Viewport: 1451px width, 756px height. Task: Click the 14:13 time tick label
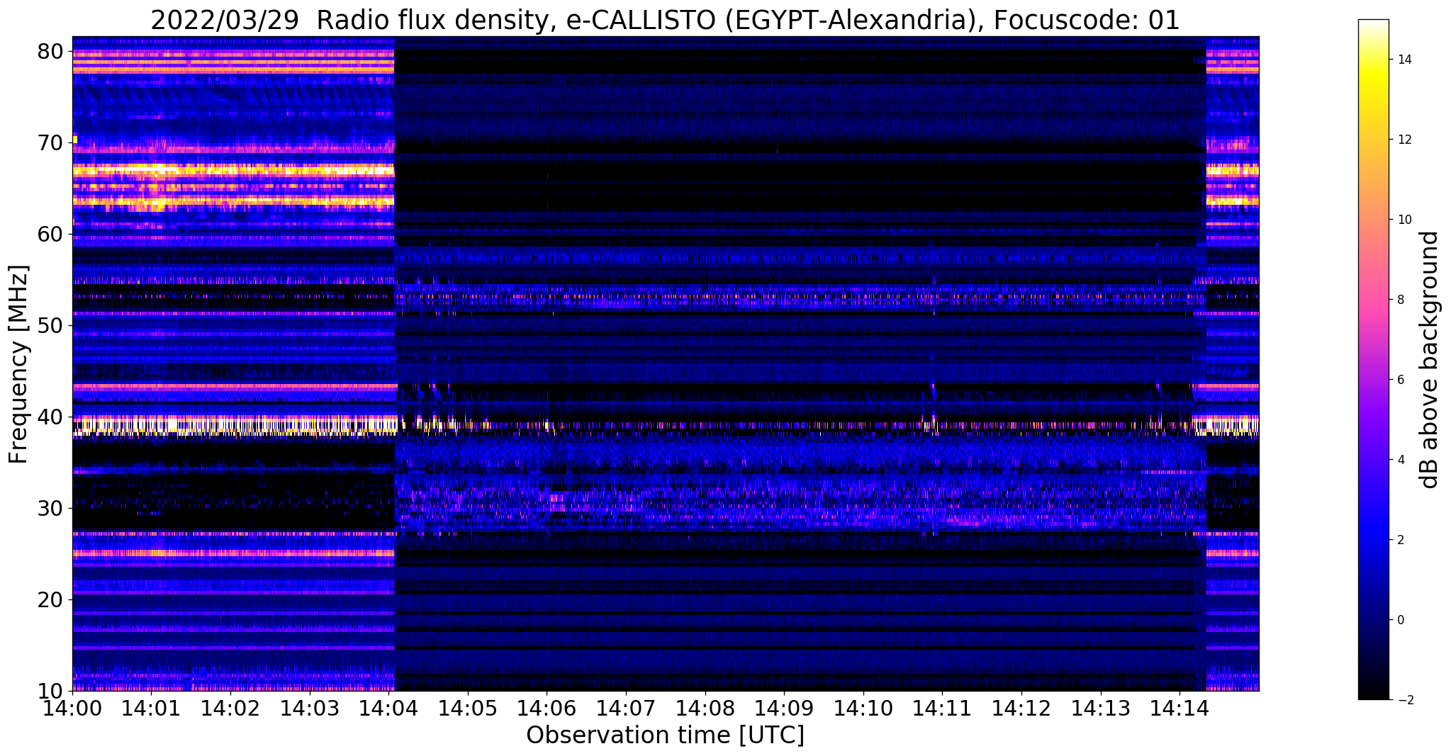[x=1101, y=708]
